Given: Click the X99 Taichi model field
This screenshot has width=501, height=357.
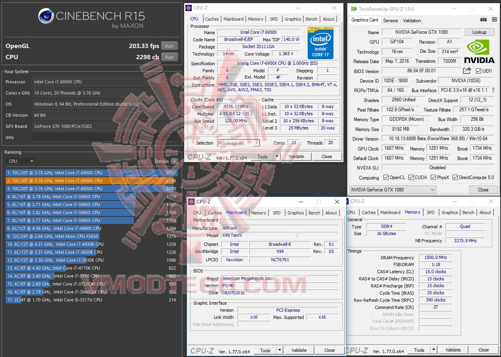Looking at the screenshot, I should click(x=258, y=235).
